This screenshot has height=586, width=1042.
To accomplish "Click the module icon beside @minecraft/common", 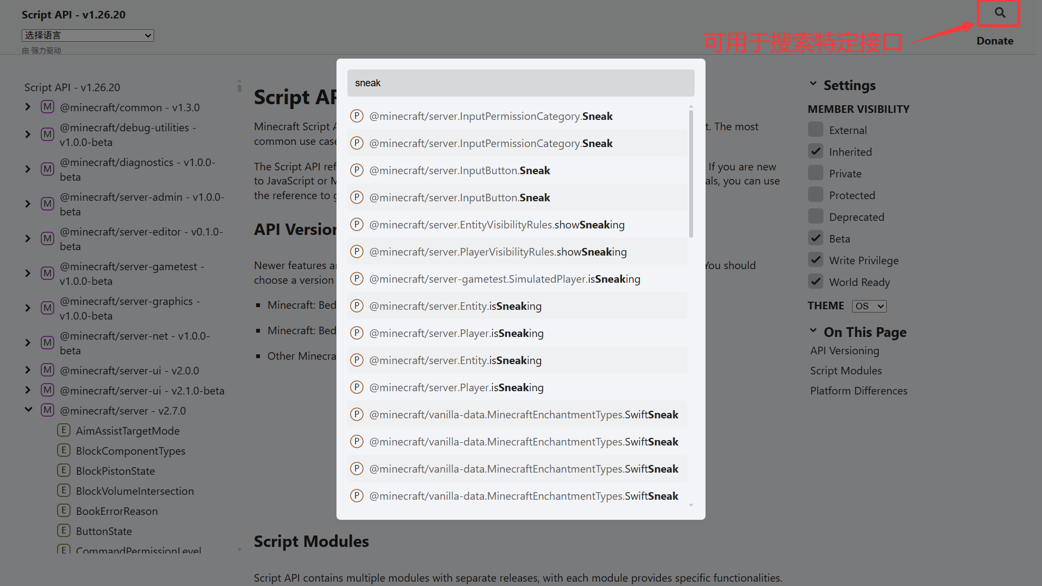I will tap(48, 107).
